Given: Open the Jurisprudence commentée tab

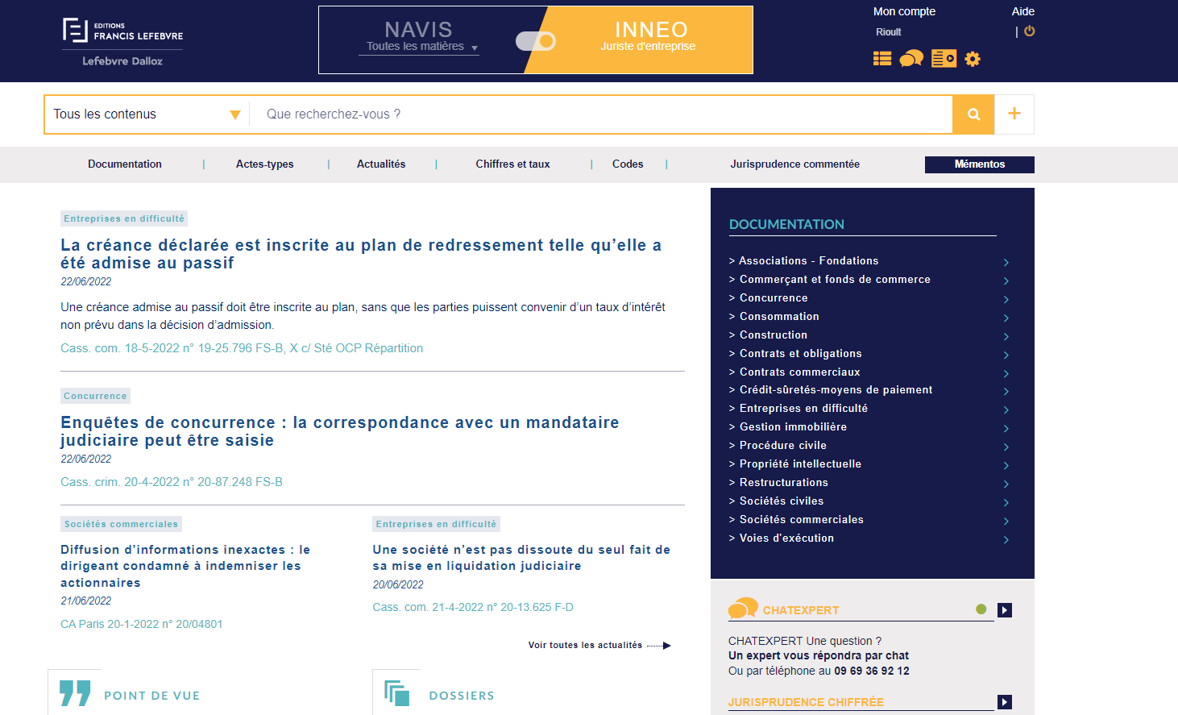Looking at the screenshot, I should [795, 164].
